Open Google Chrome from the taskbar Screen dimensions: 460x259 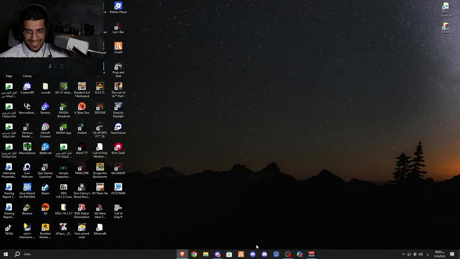click(x=194, y=254)
